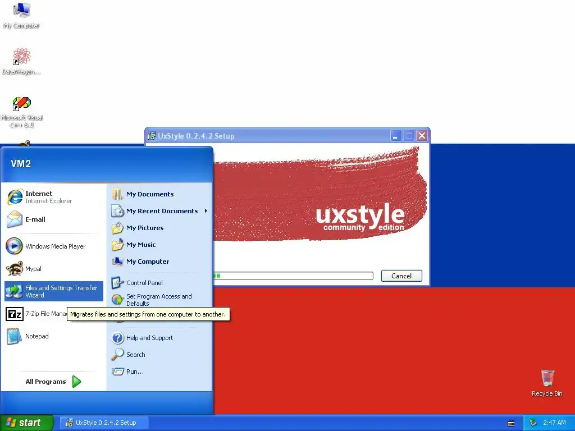Open My Computer in Start menu

pyautogui.click(x=160, y=262)
